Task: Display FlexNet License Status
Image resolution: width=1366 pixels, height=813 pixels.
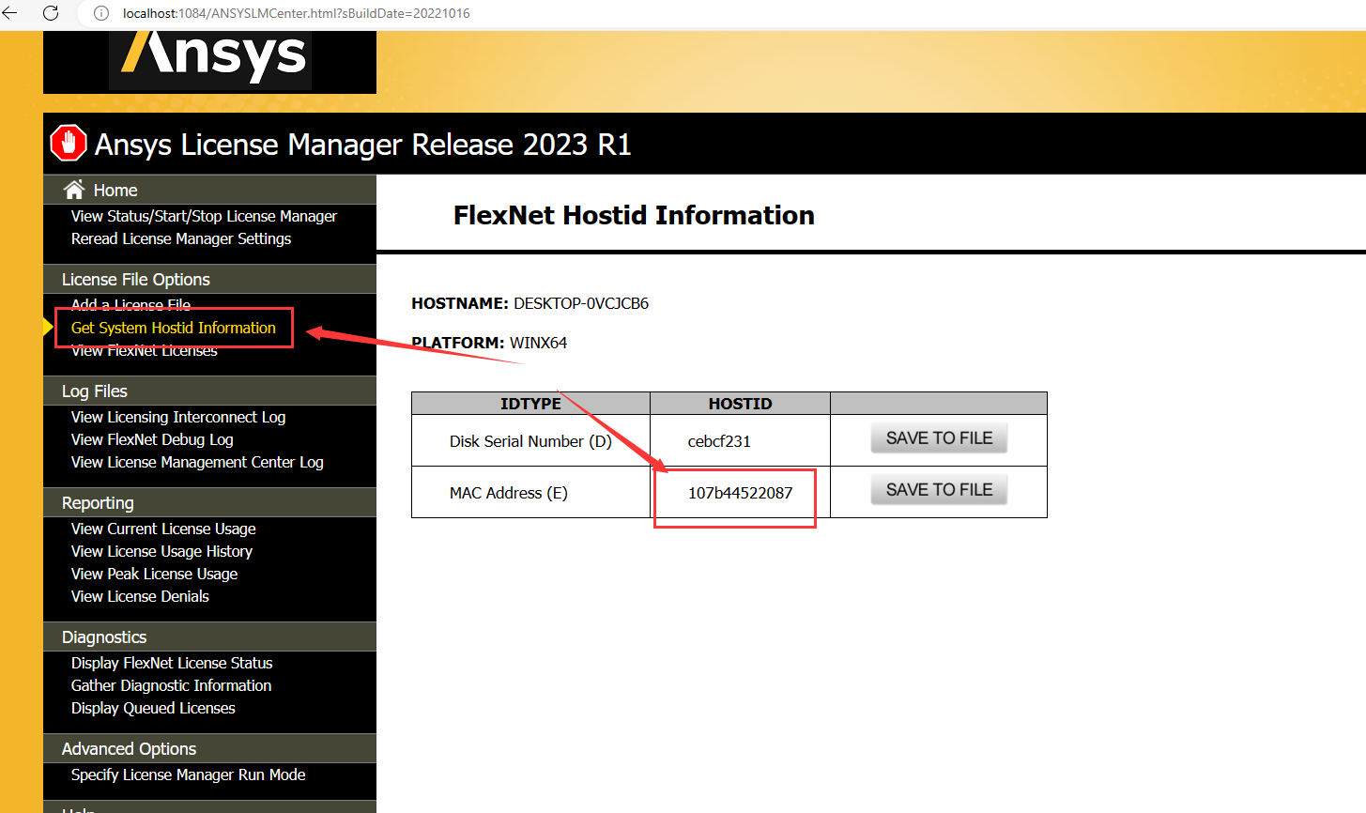Action: [x=171, y=663]
